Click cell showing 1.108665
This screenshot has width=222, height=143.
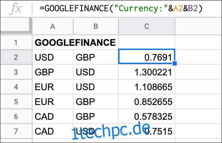[147, 87]
